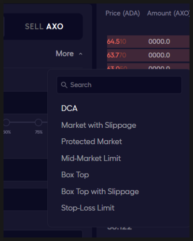Screen dimensions: 193x241
Task: Click the Price (ADA) column header
Action: [x=123, y=13]
